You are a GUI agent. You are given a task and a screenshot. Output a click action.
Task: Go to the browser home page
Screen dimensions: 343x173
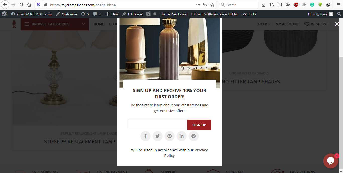[30, 5]
